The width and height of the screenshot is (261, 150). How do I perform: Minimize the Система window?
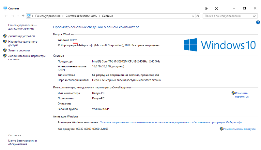(234, 8)
